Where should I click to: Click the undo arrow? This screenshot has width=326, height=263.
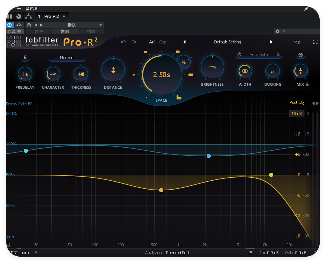123,42
